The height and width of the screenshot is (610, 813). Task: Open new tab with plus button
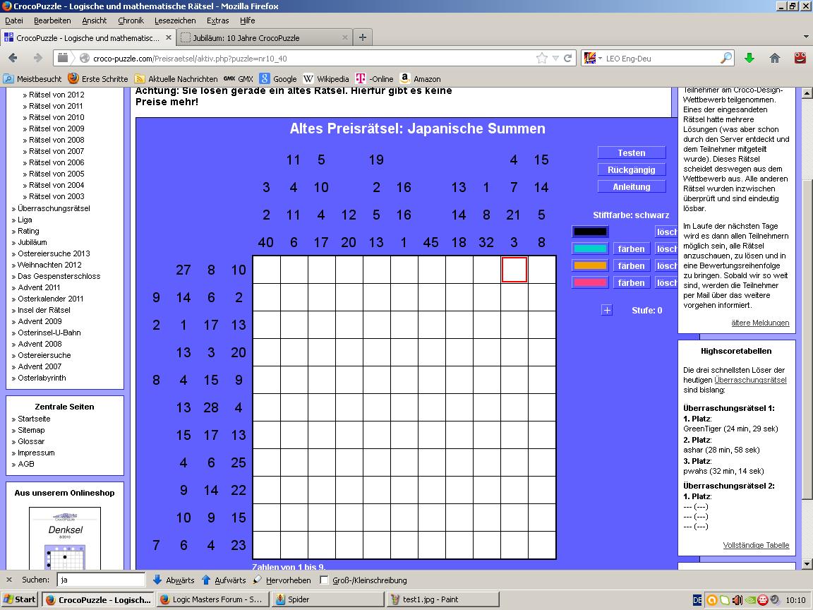[x=363, y=37]
